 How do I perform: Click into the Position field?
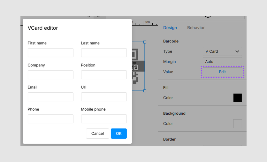click(104, 75)
